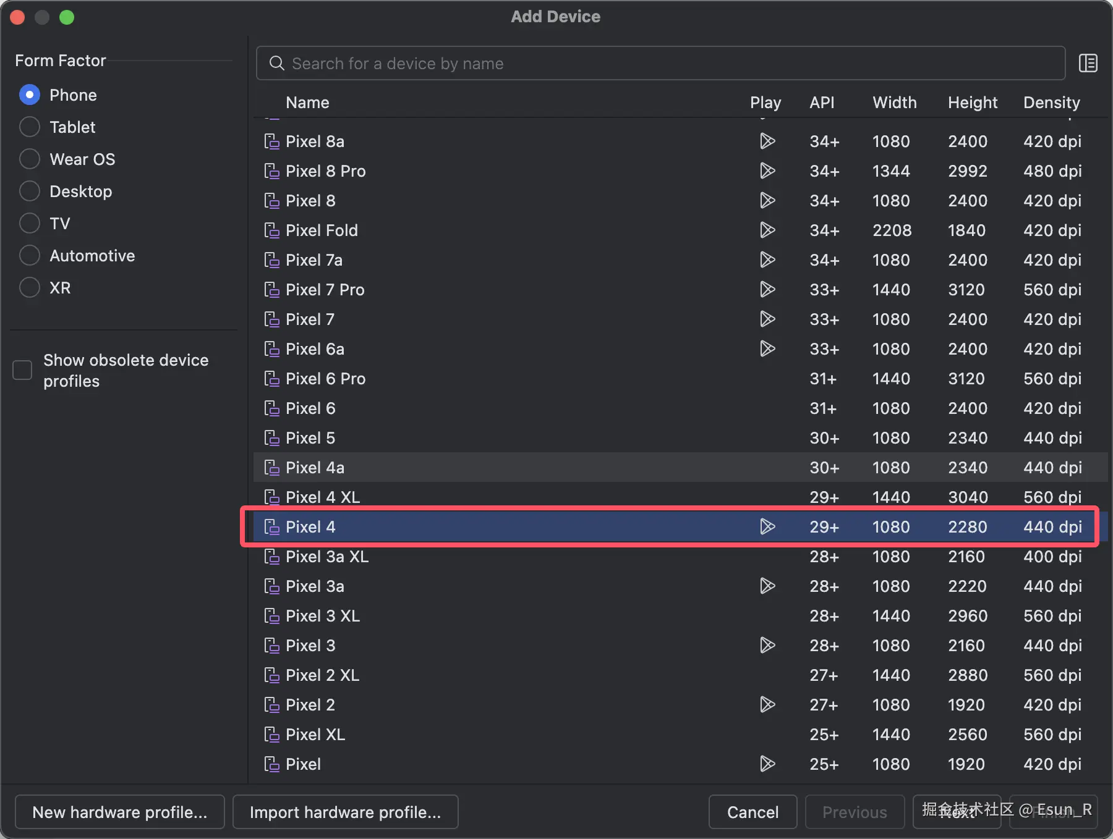Click the Play Store icon in Pixel Fold row
1113x839 pixels.
[x=767, y=230]
